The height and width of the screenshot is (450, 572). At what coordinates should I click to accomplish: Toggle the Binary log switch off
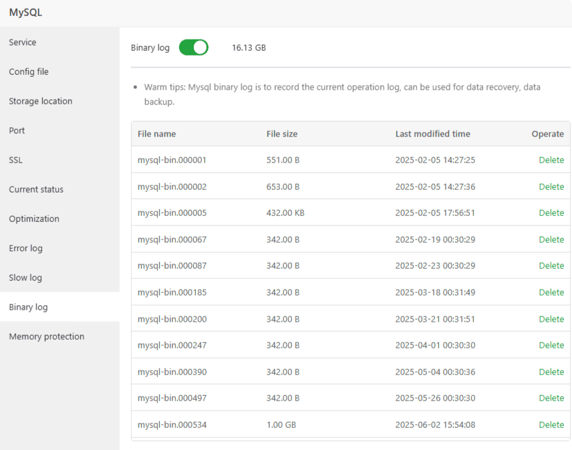(193, 47)
